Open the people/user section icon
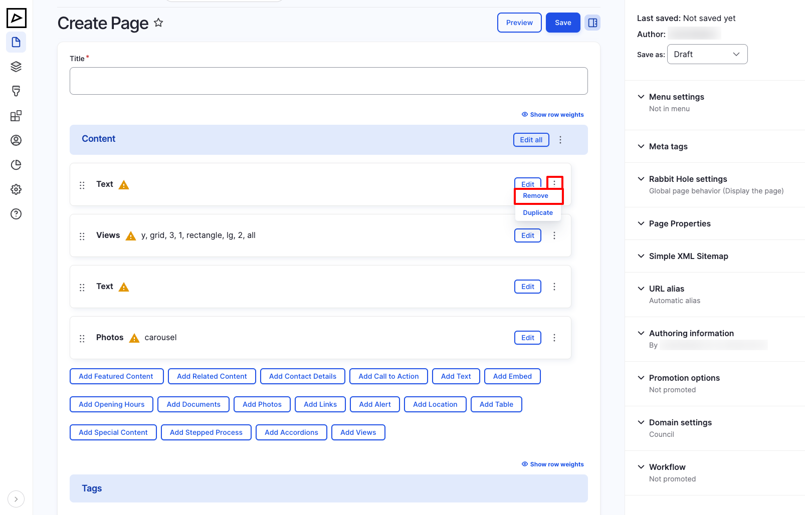The height and width of the screenshot is (515, 805). click(x=16, y=140)
